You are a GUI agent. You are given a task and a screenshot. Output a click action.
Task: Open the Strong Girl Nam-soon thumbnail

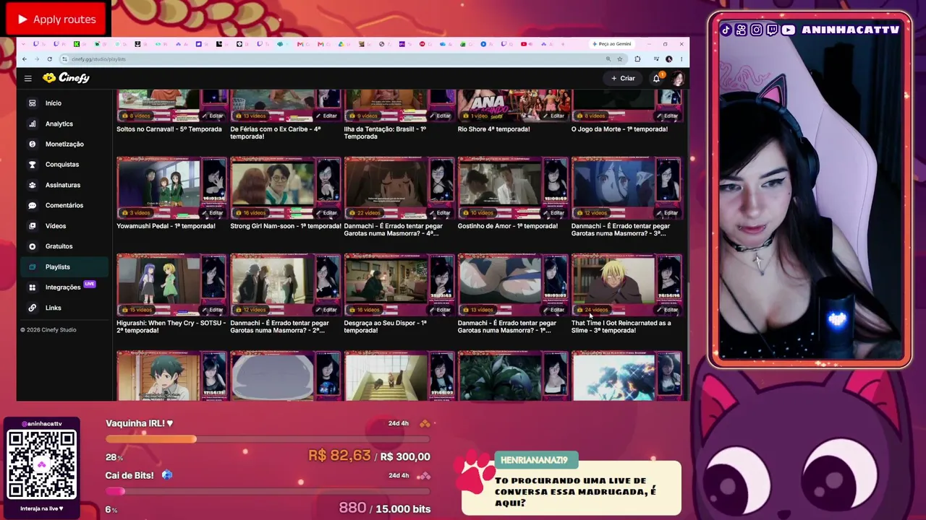pos(286,188)
